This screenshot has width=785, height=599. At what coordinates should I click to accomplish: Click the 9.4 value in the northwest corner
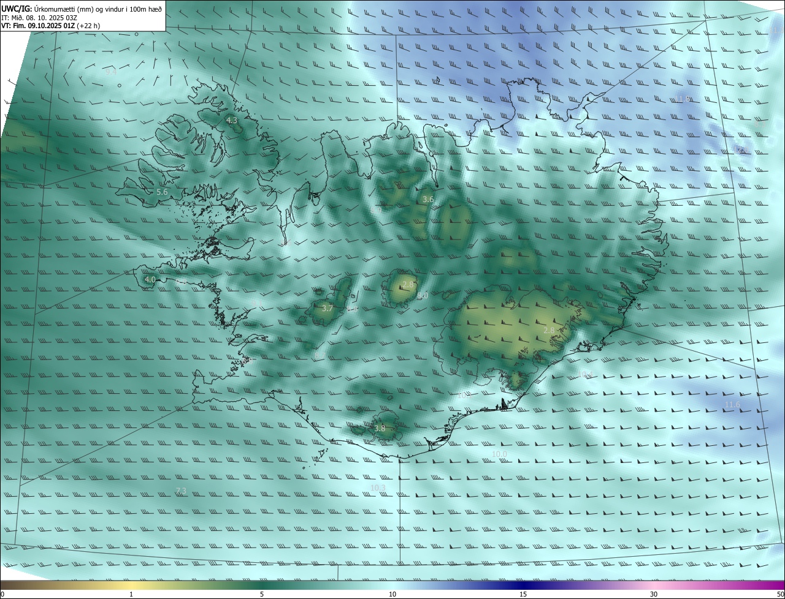pos(110,72)
